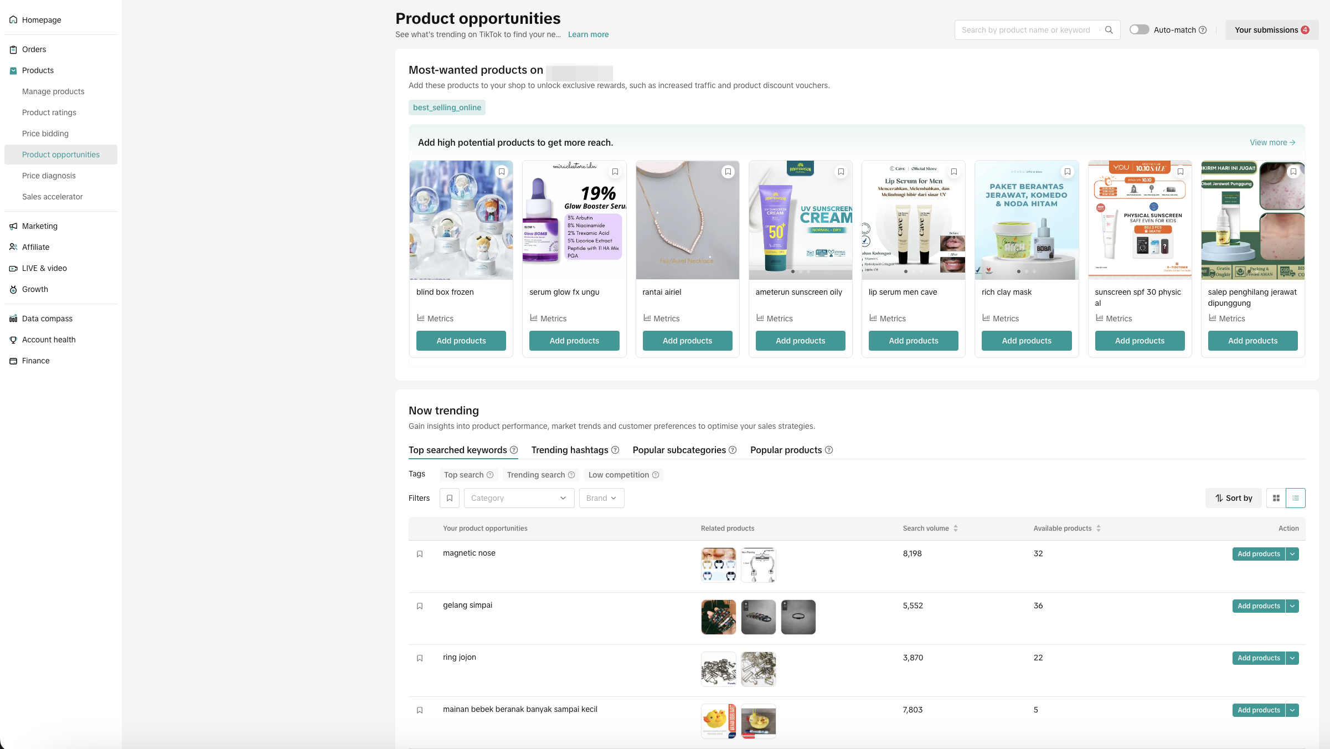The height and width of the screenshot is (749, 1330).
Task: Sort table by Search volume arrows
Action: click(956, 529)
